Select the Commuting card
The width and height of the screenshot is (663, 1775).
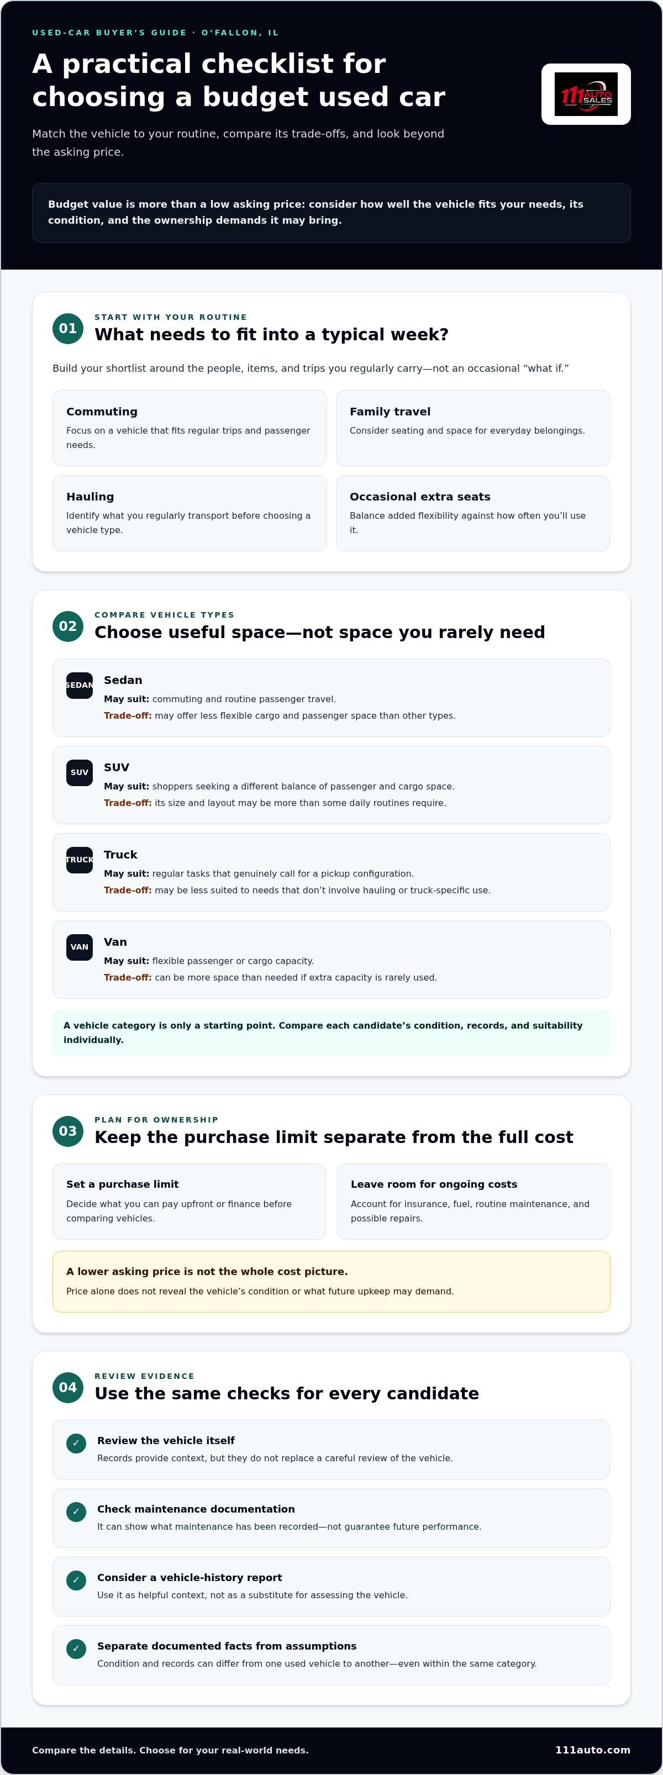click(190, 428)
